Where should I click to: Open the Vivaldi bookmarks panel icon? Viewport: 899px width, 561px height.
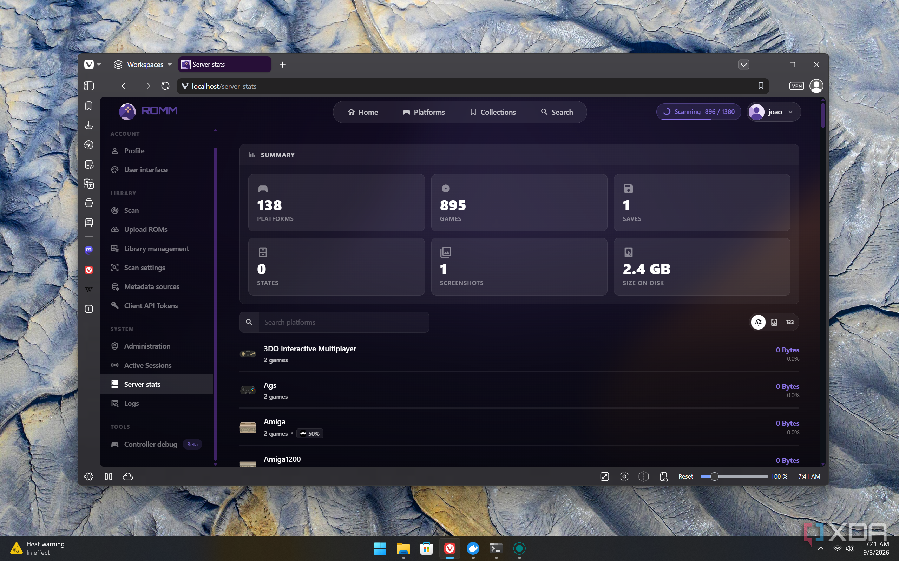point(89,106)
